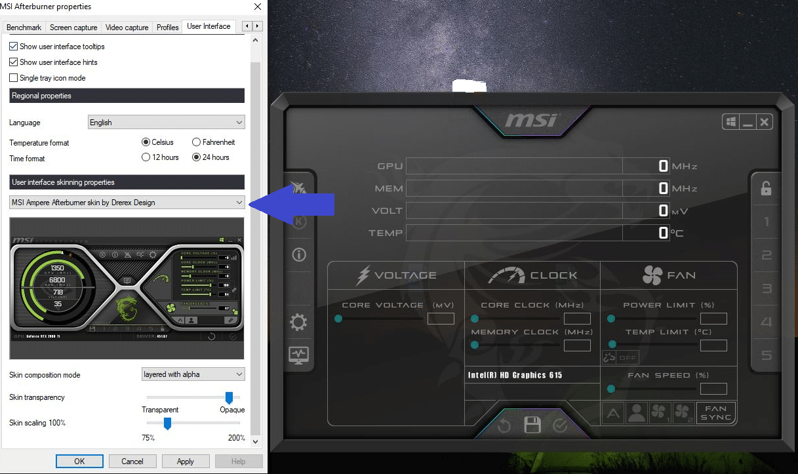
Task: Switch to the Screen capture tab
Action: click(73, 28)
